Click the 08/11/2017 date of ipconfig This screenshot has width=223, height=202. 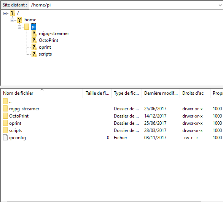(x=155, y=138)
